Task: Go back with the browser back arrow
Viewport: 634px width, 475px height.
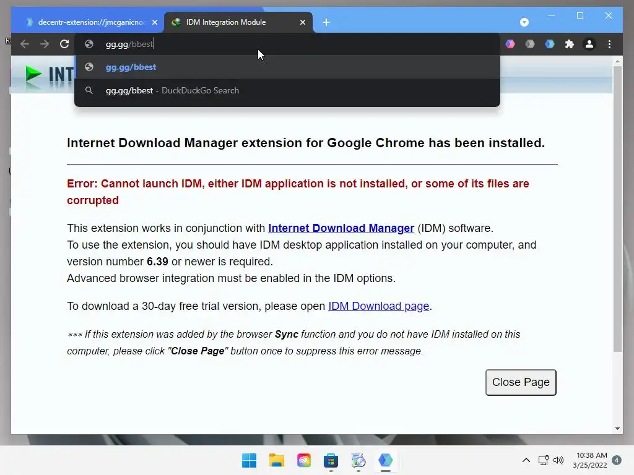Action: pos(25,44)
